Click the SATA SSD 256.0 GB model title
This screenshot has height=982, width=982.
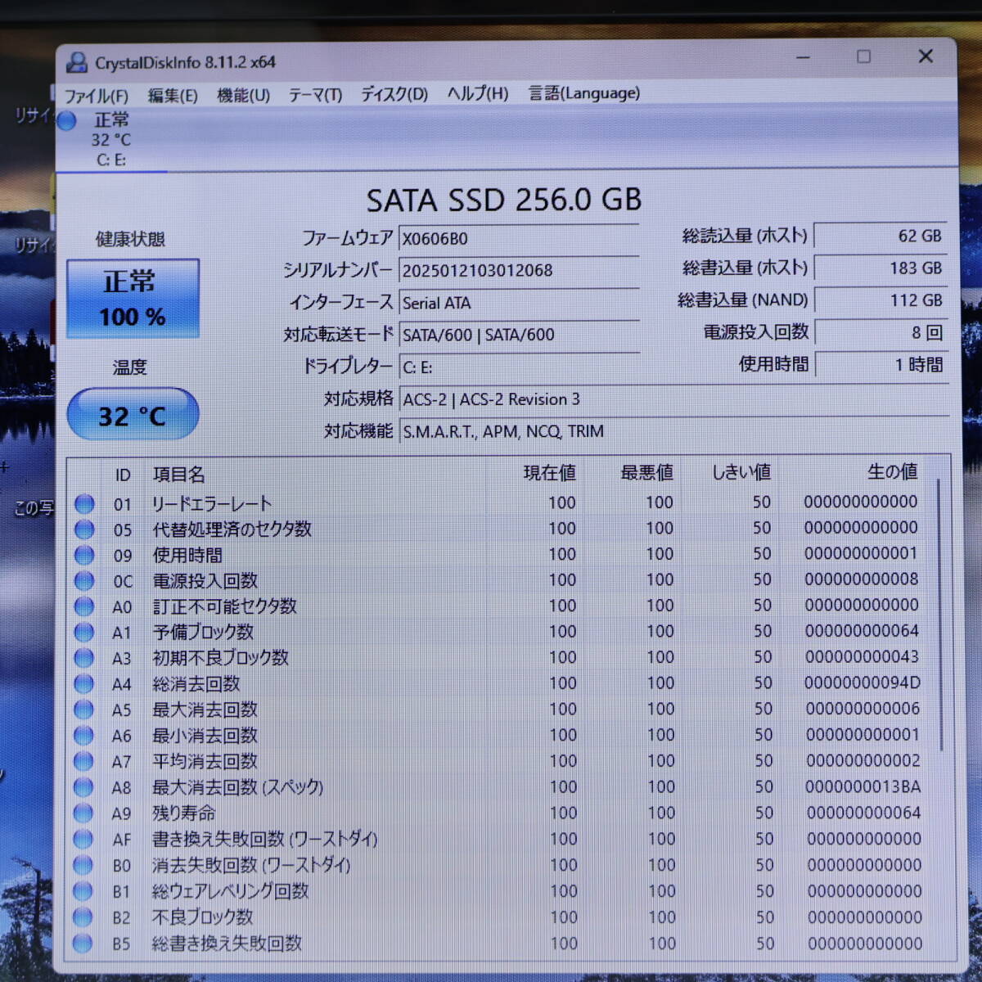pos(504,200)
